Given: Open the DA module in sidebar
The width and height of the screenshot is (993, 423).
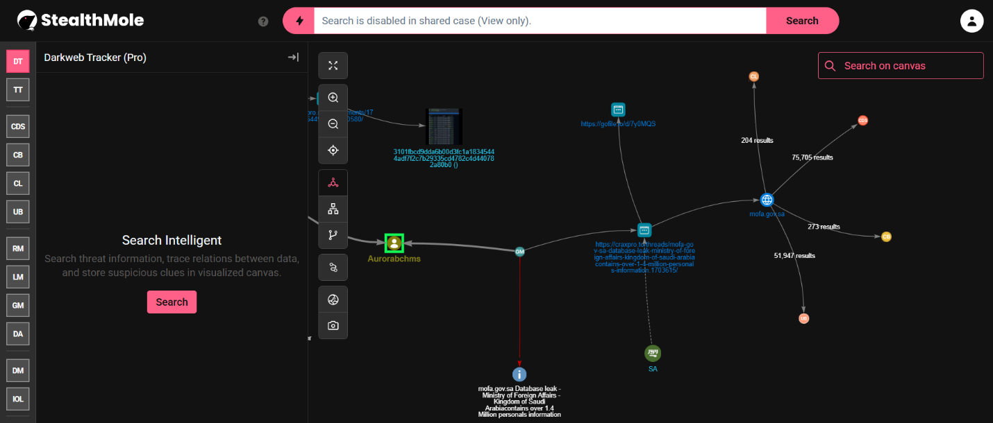Looking at the screenshot, I should 18,334.
